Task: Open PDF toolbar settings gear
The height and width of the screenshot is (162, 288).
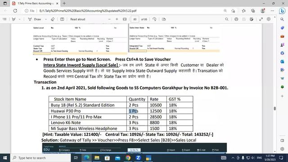Action: [269, 19]
